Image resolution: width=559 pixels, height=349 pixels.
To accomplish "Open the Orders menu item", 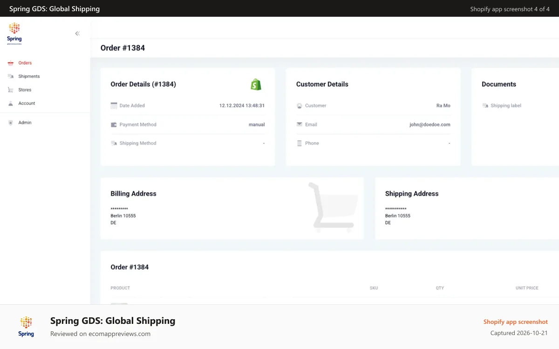I will tap(25, 63).
